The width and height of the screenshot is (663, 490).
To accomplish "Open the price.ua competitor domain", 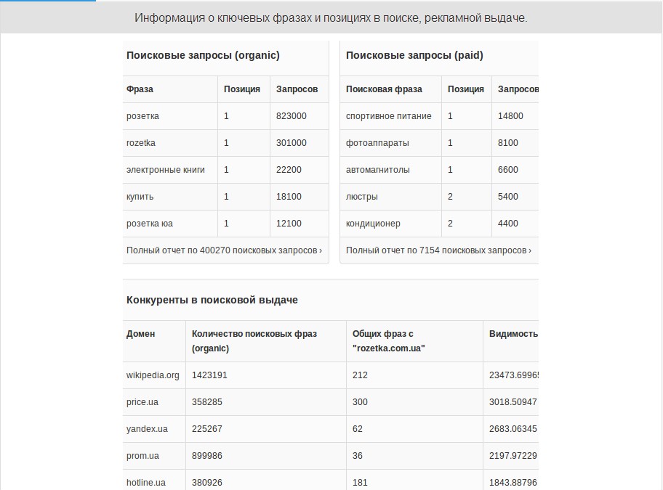I will (142, 402).
